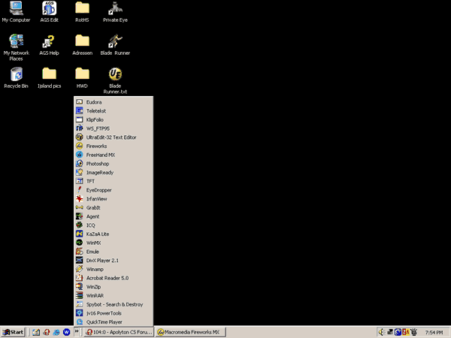The width and height of the screenshot is (451, 338).
Task: Select Winamp from the program list
Action: [95, 269]
